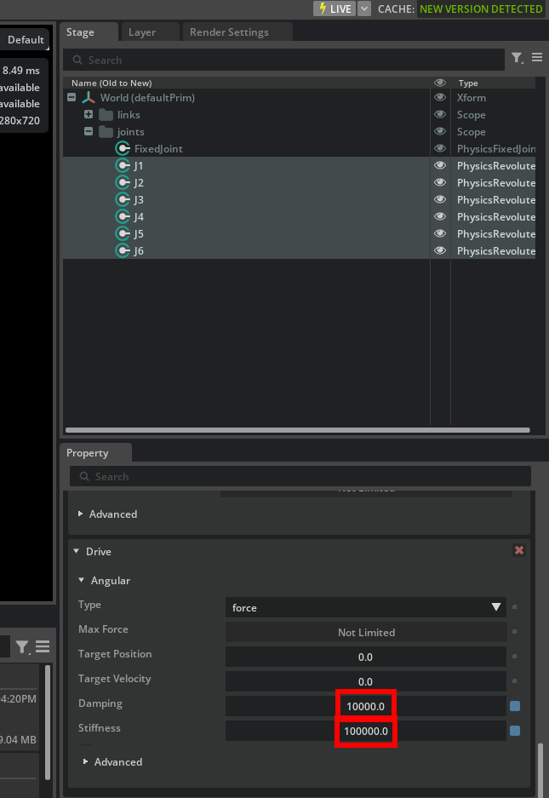Viewport: 549px width, 798px height.
Task: Open the dropdown arrow next to LIVE
Action: point(364,9)
